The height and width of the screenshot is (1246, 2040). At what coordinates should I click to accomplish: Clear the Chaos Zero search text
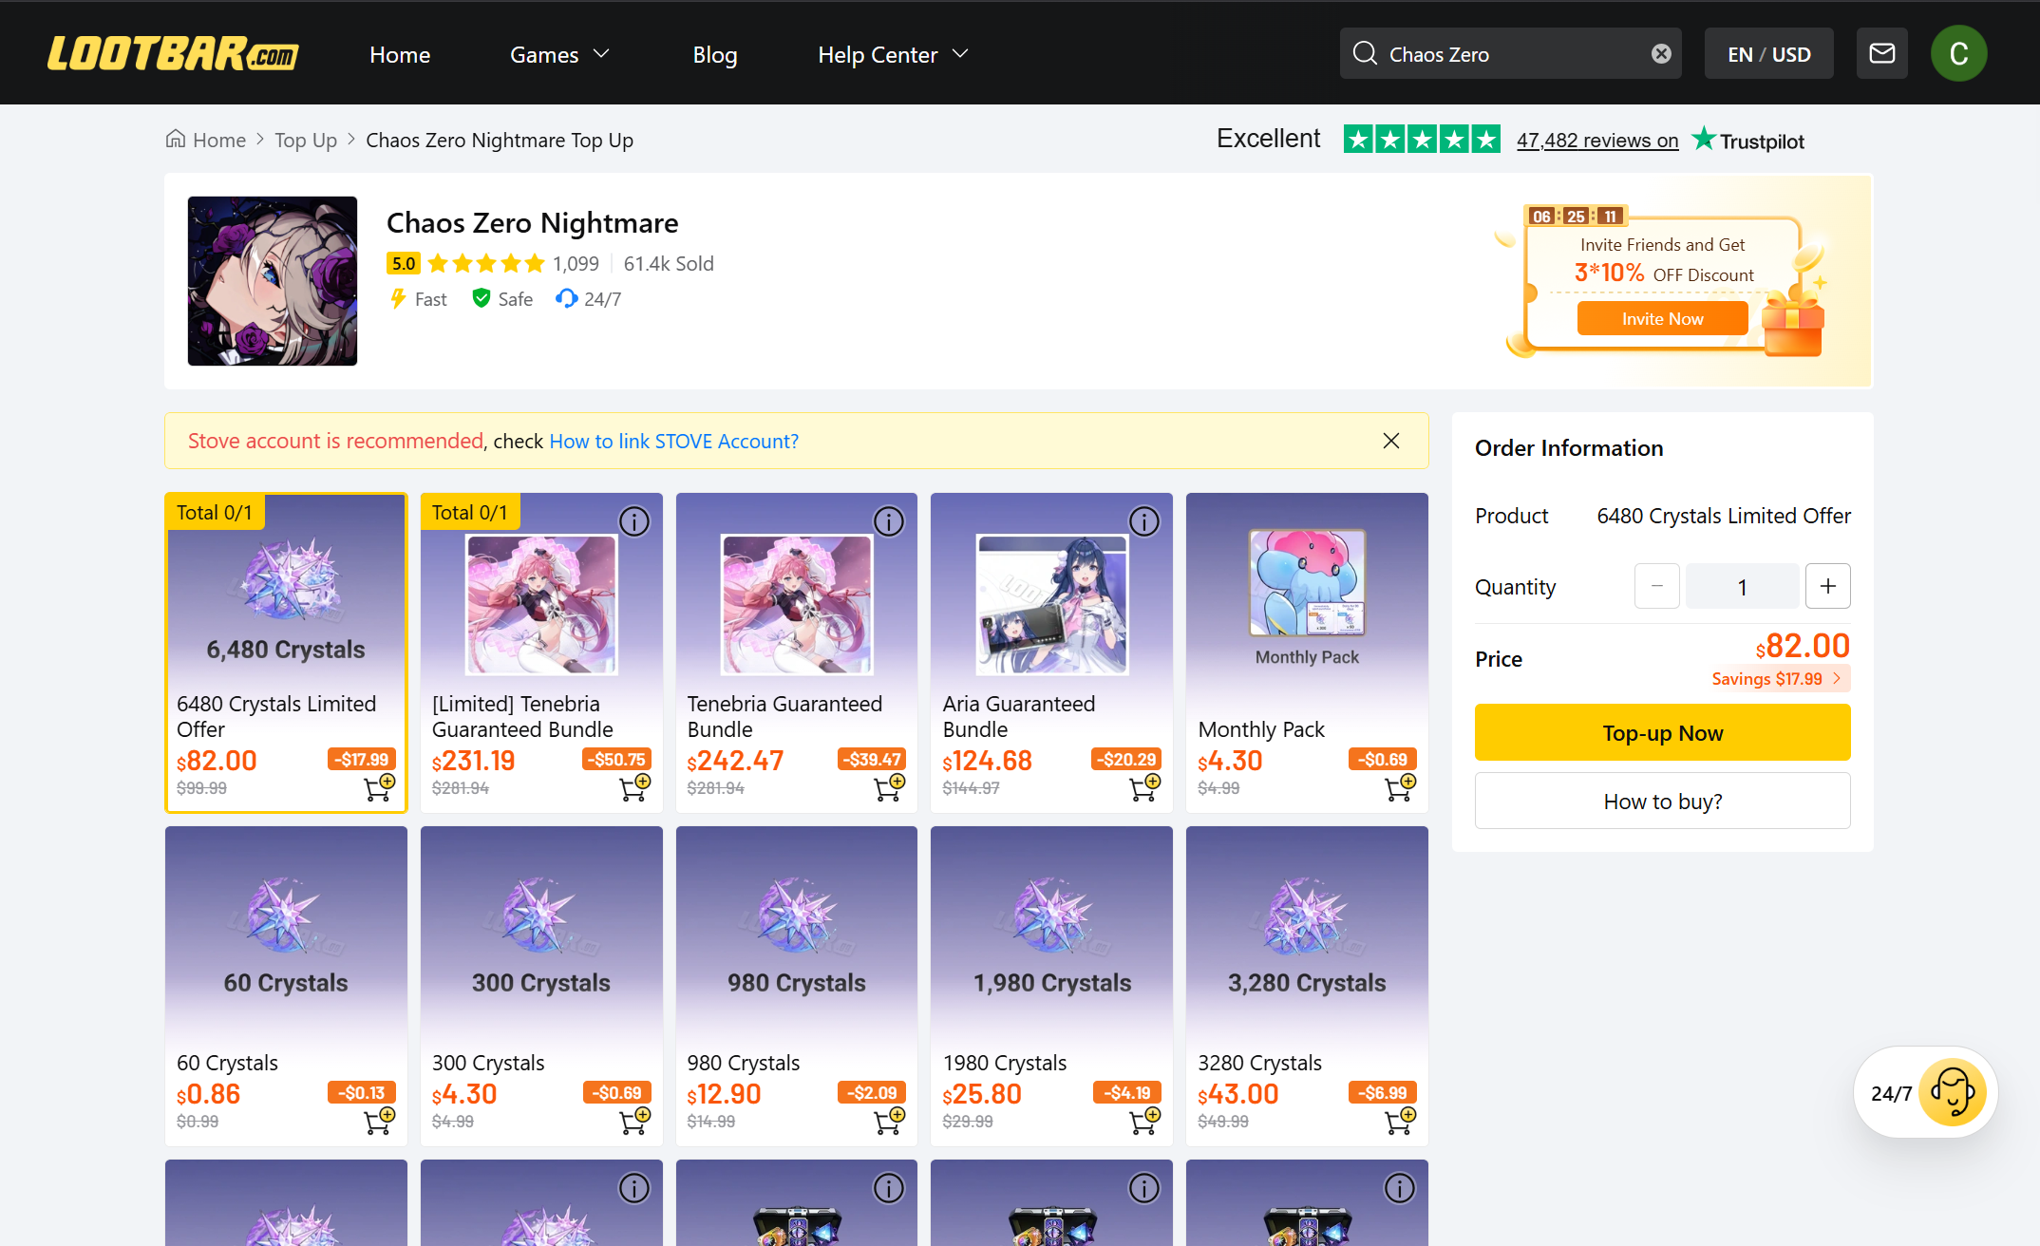pos(1661,53)
